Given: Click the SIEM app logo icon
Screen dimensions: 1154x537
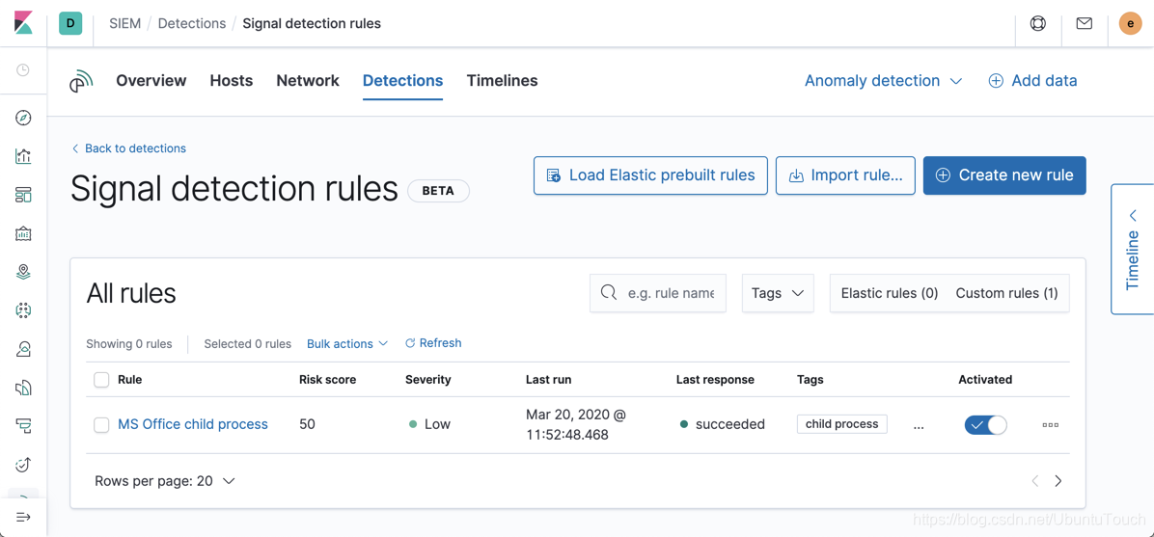Looking at the screenshot, I should (x=82, y=81).
